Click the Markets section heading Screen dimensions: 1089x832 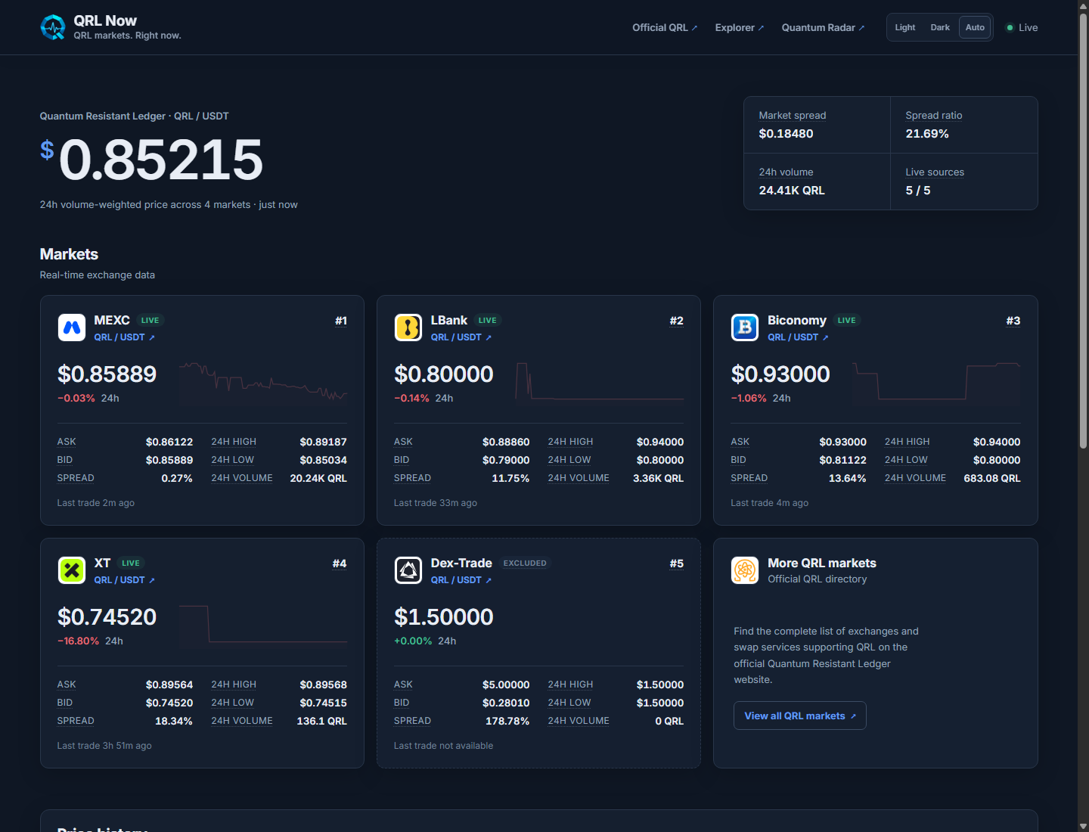coord(69,254)
